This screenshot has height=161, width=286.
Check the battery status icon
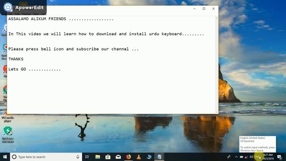(x=241, y=157)
